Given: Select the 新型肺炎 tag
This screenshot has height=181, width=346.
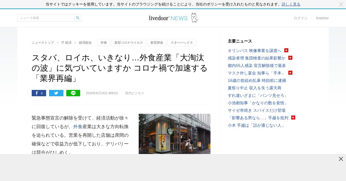Looking at the screenshot, I should pos(157,43).
